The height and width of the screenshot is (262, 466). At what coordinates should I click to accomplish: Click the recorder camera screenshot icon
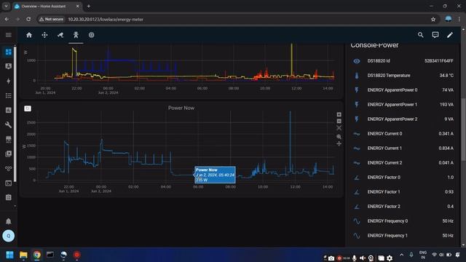click(331, 258)
